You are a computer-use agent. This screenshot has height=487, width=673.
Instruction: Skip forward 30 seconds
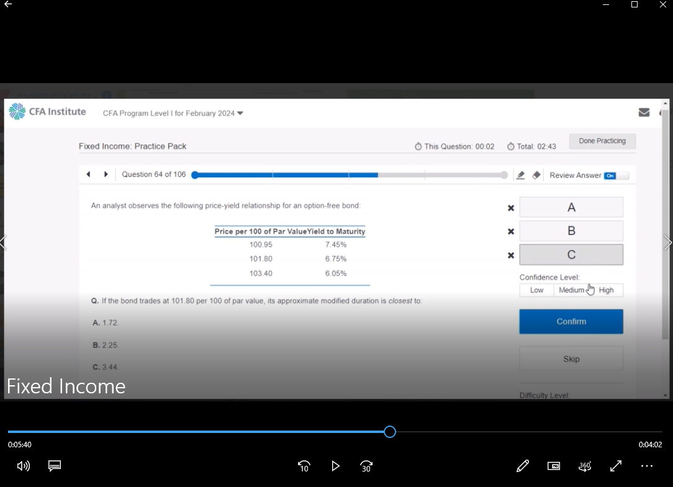coord(366,466)
